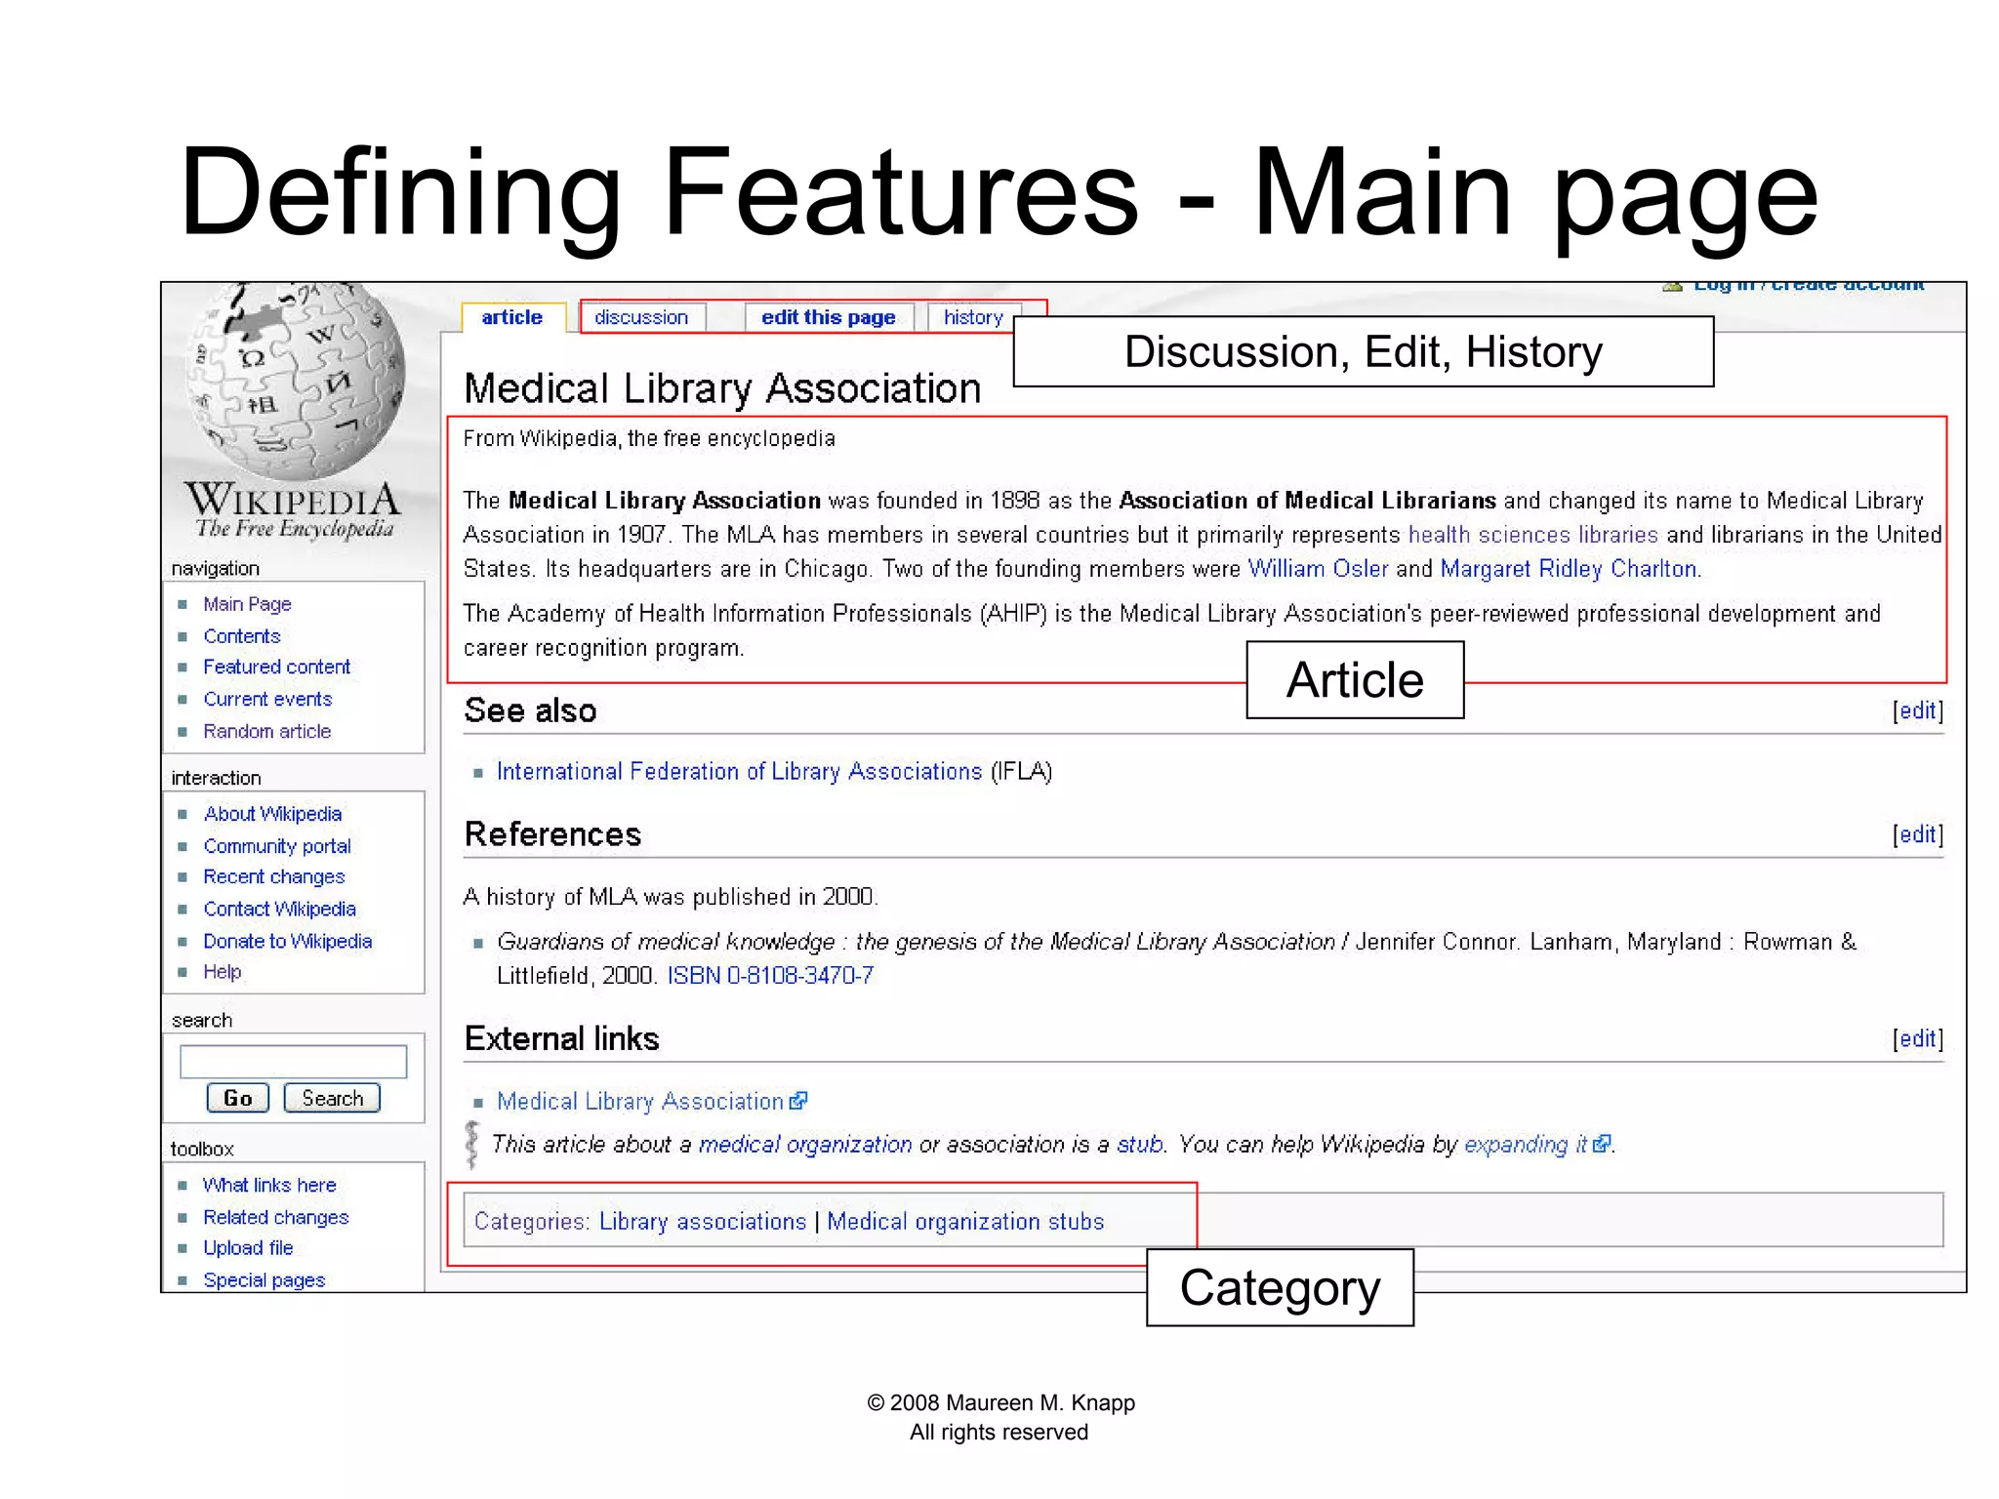Screen dimensions: 1999x1499
Task: Follow the health sciences libraries link
Action: click(1533, 535)
